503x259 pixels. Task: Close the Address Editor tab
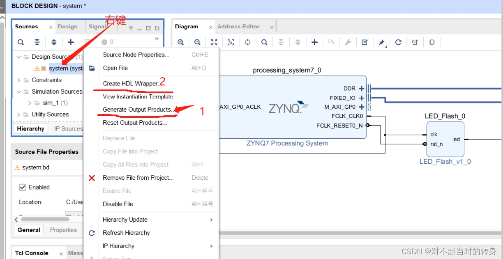point(272,28)
